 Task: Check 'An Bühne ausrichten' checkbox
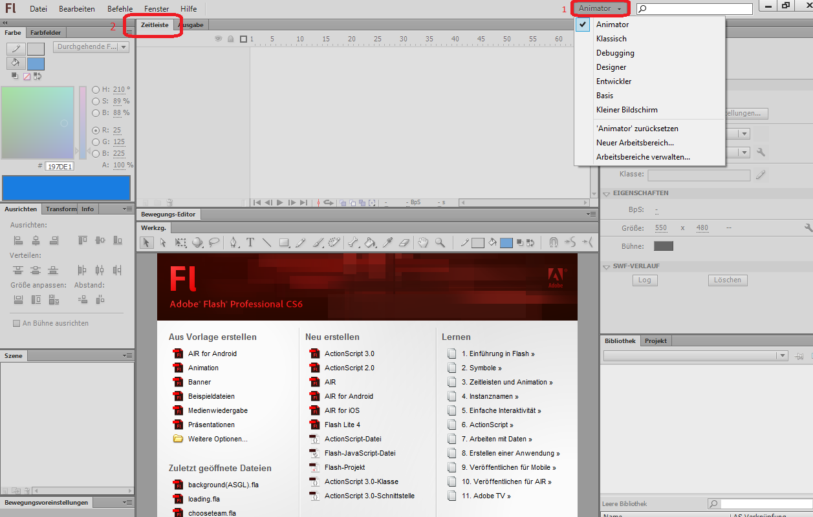click(x=16, y=323)
